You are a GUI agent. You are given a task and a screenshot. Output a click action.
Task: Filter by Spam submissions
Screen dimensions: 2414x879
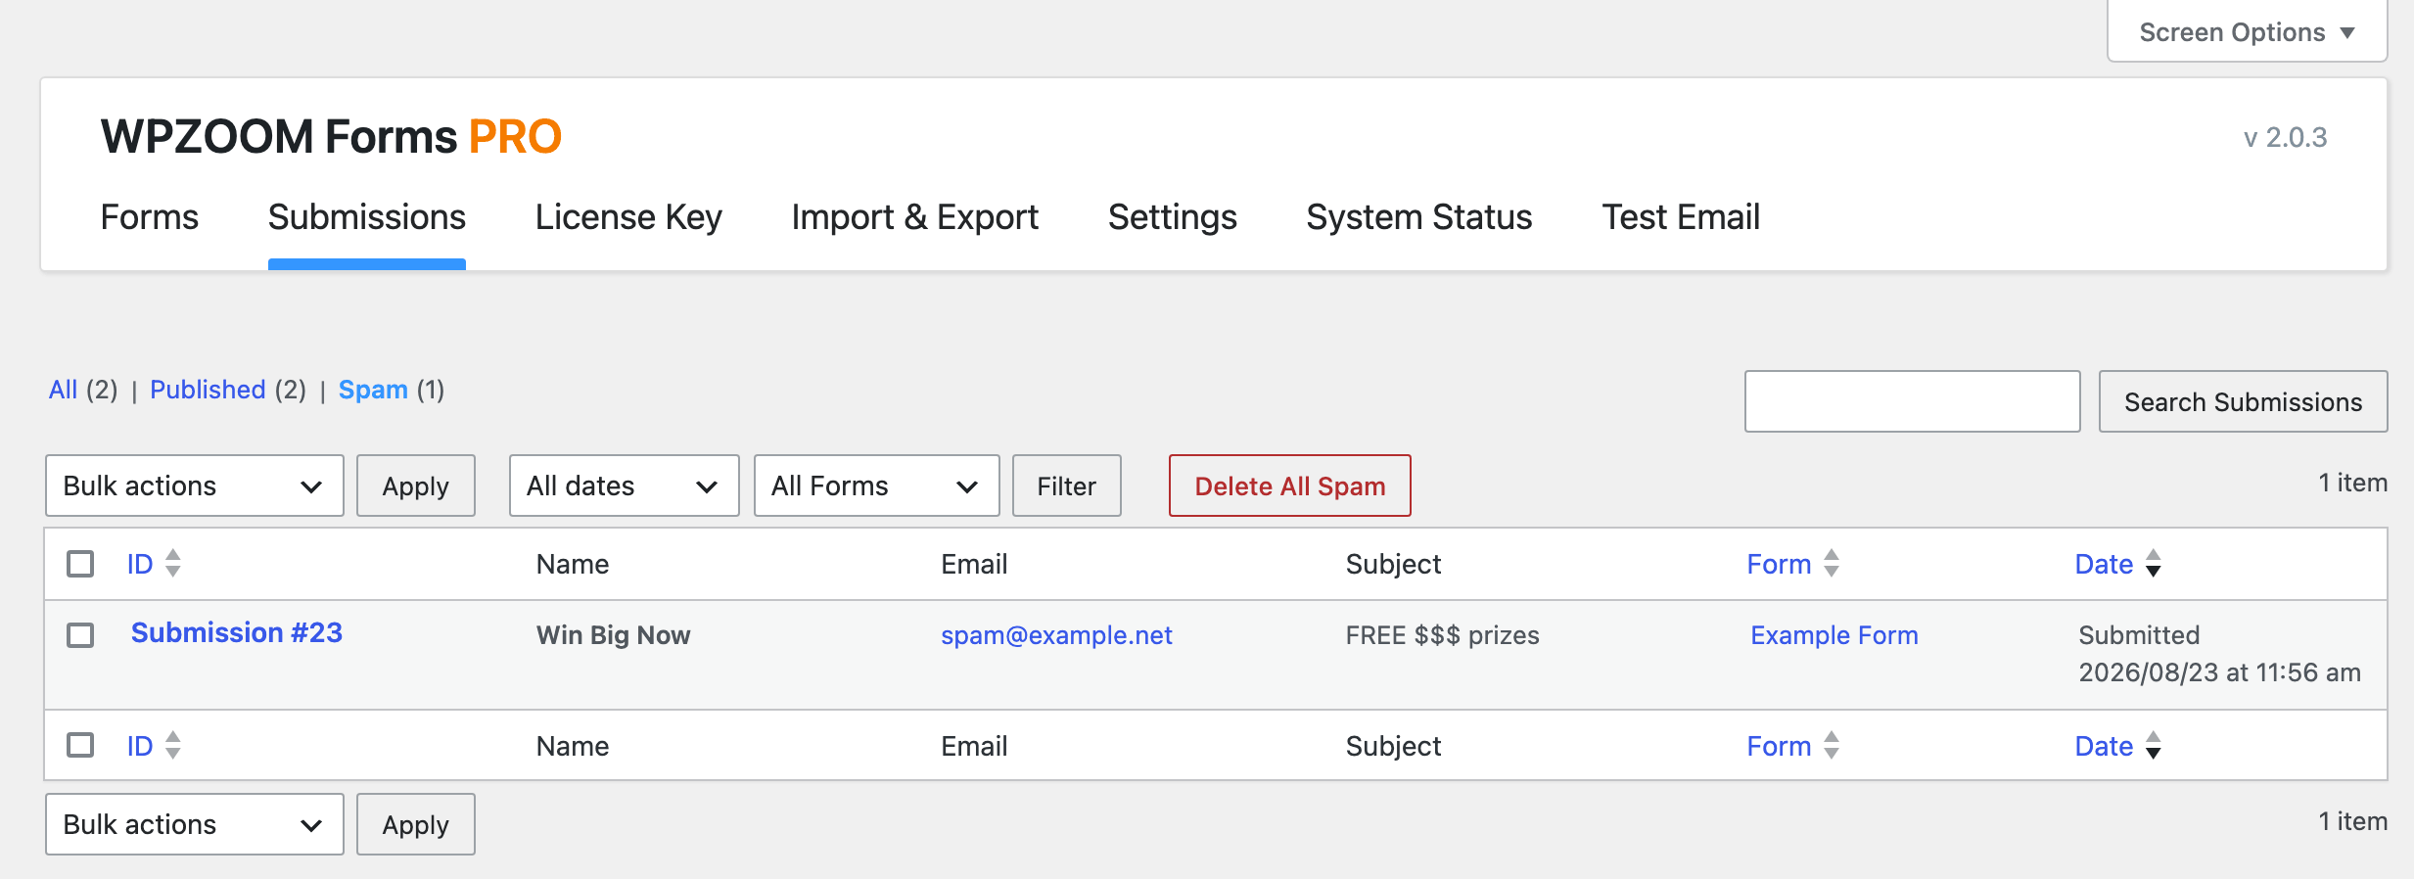tap(373, 390)
